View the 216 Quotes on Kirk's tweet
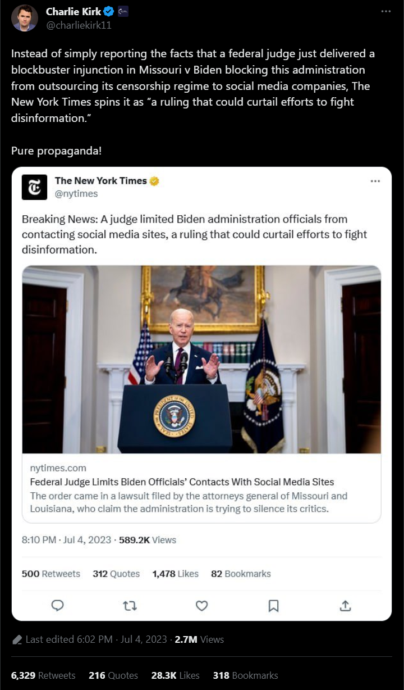 pos(113,675)
